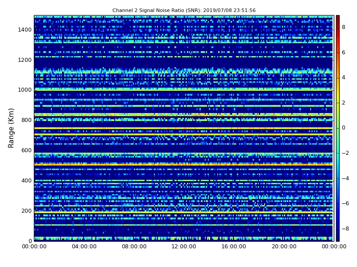The image size is (357, 267).
Task: Click the y-axis tick label '200'
Action: pyautogui.click(x=26, y=210)
